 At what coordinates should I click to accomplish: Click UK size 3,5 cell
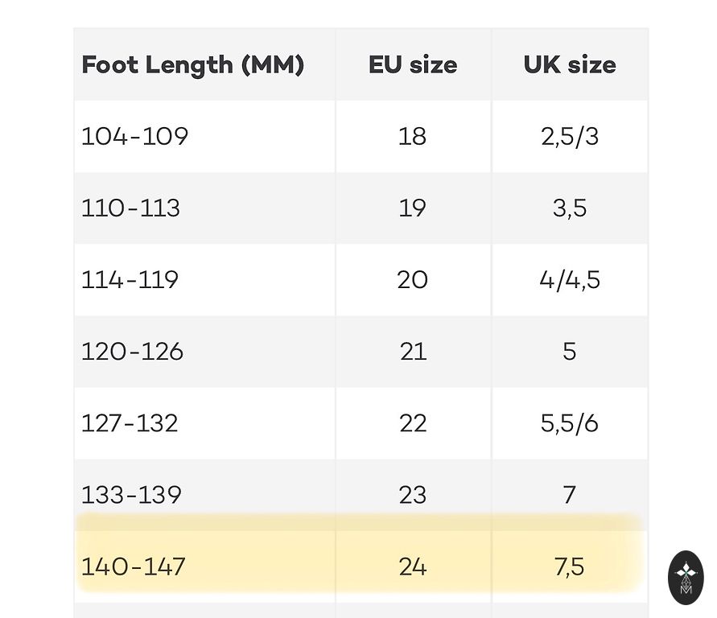pos(570,208)
